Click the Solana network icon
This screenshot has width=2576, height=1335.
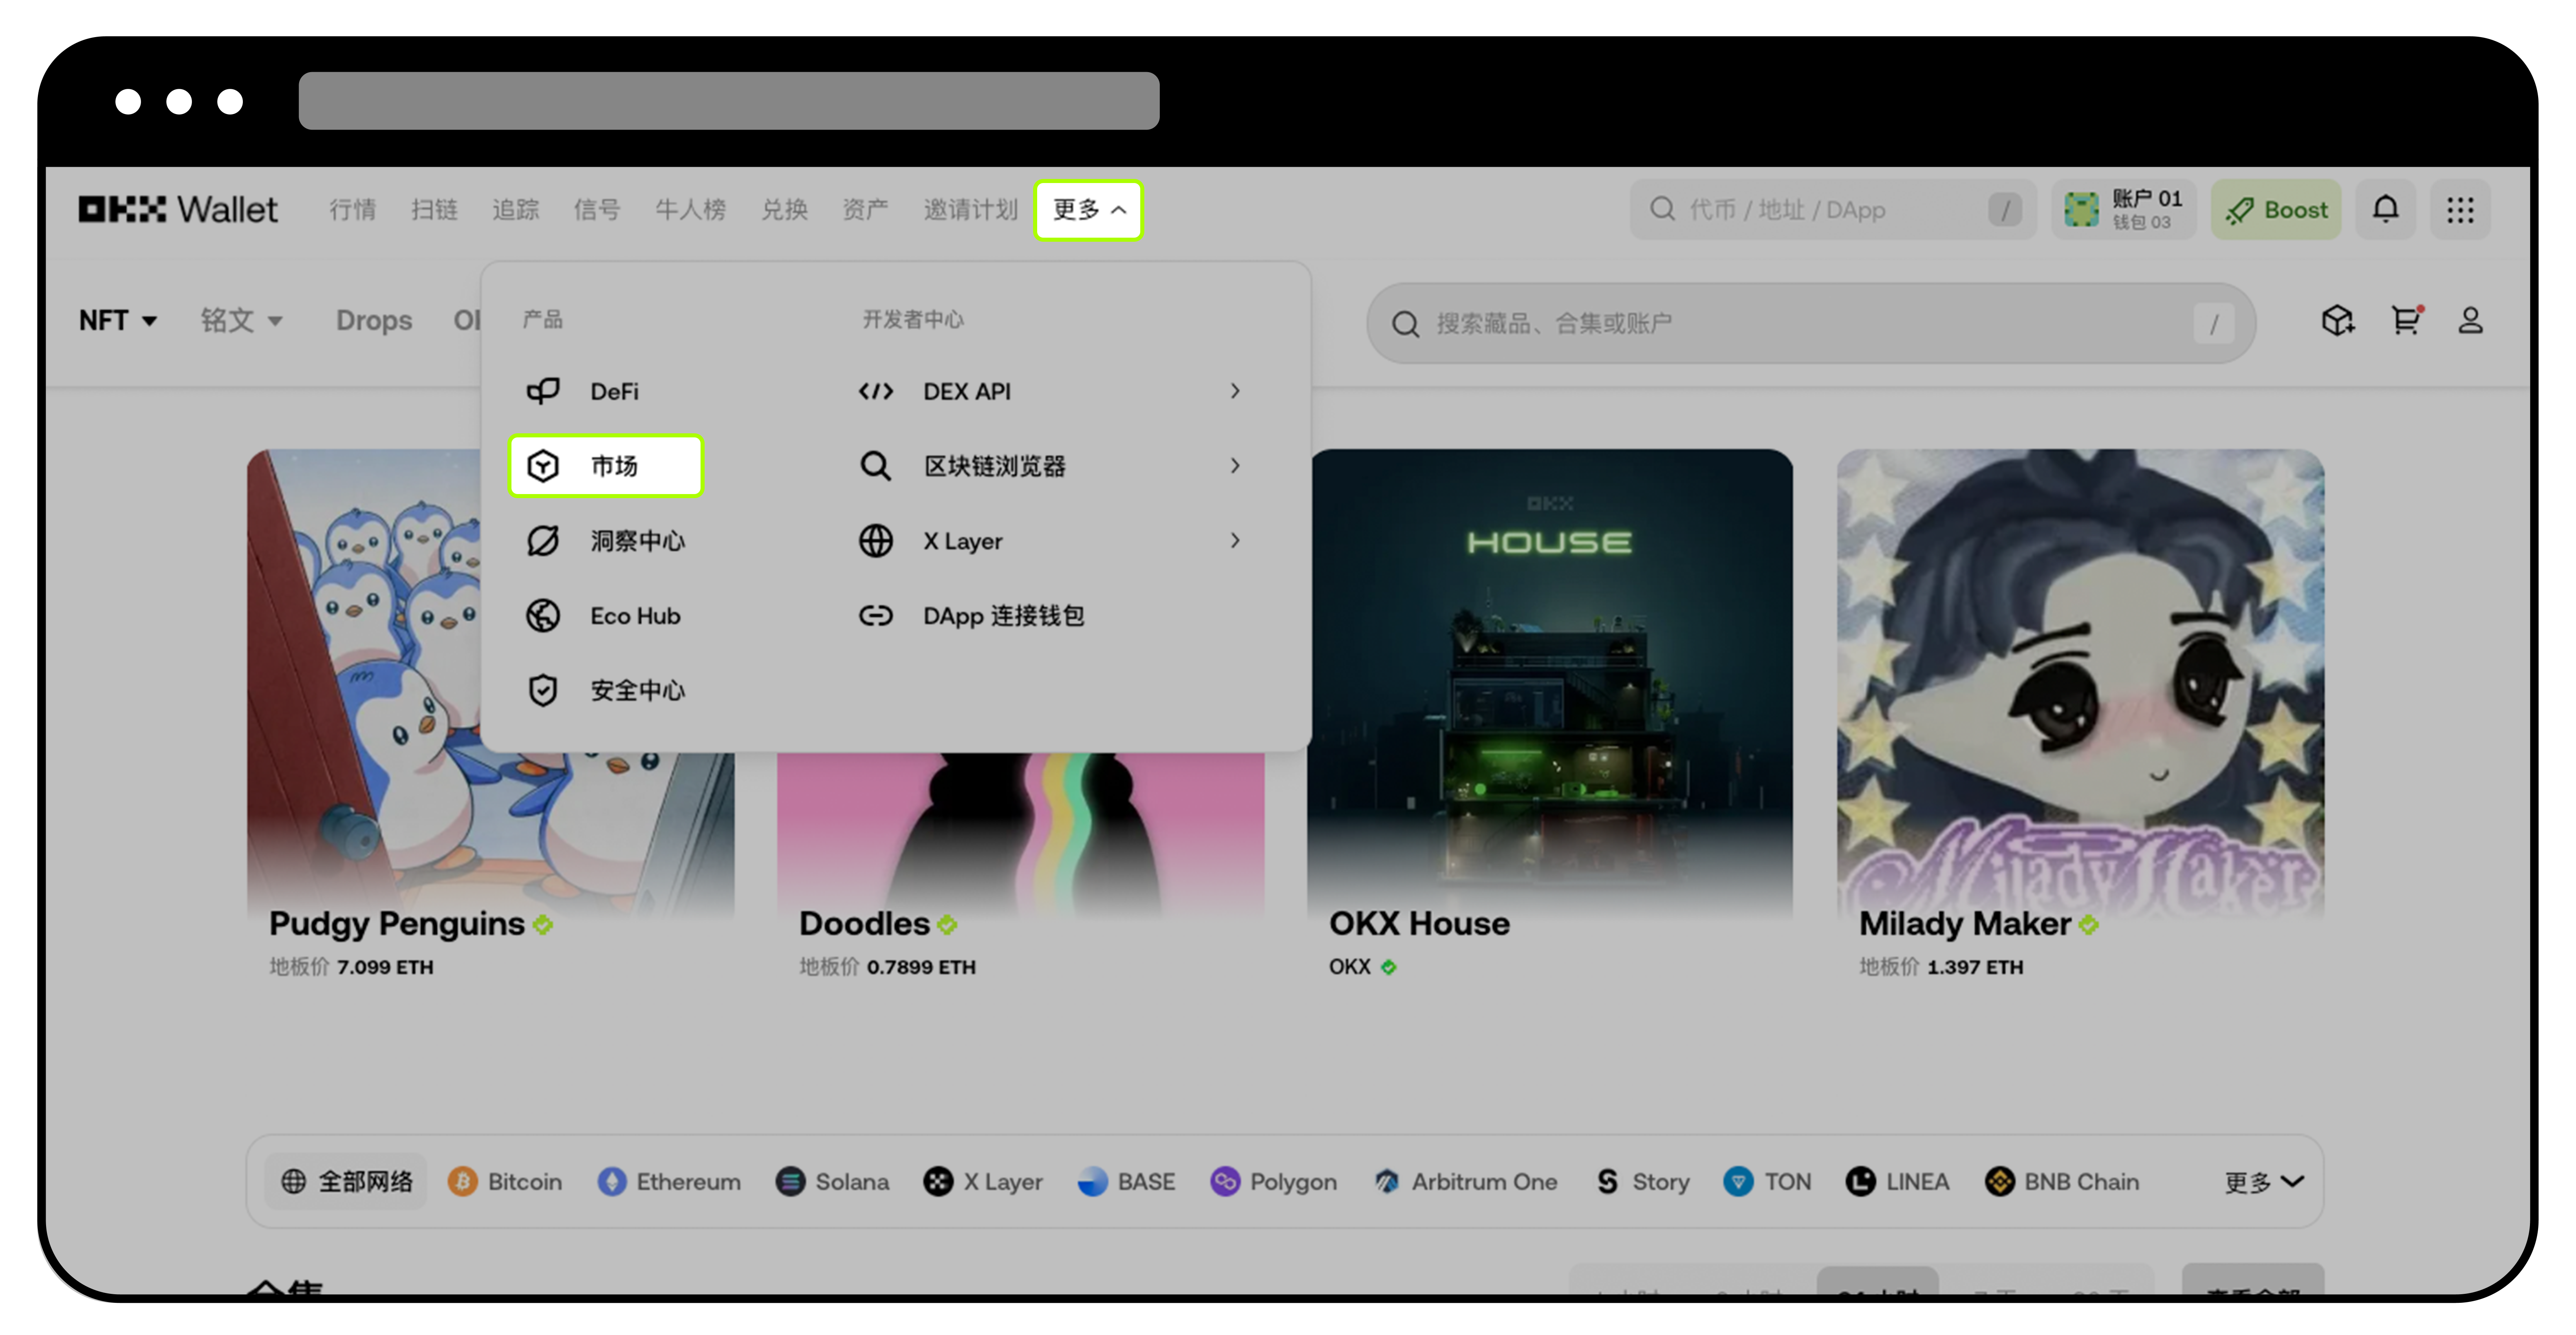click(x=790, y=1182)
